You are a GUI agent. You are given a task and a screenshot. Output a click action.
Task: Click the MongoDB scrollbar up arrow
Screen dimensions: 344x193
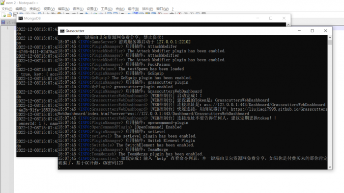pos(288,24)
